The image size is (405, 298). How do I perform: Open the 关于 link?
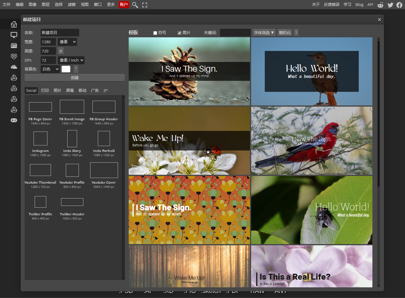[316, 4]
